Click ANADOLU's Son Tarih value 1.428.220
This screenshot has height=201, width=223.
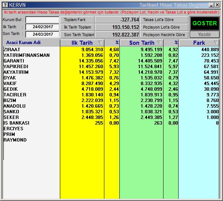(151, 106)
